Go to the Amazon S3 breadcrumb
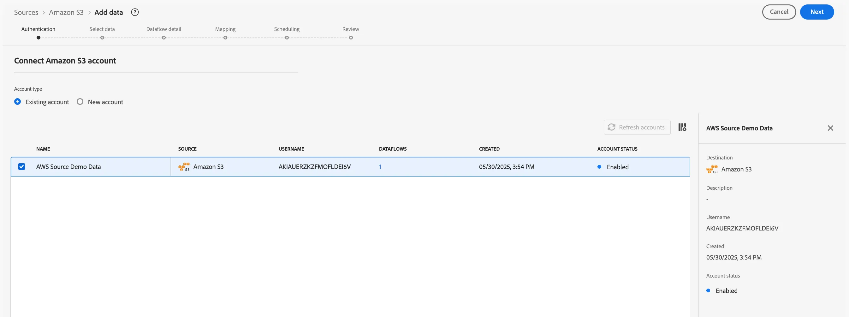 pos(66,12)
